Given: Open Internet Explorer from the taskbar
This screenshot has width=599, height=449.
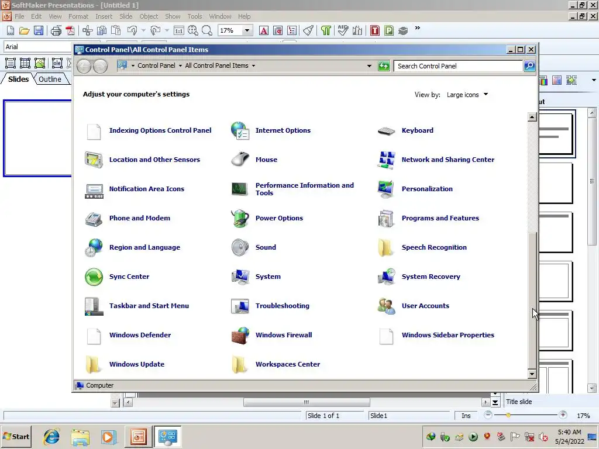Looking at the screenshot, I should [51, 437].
